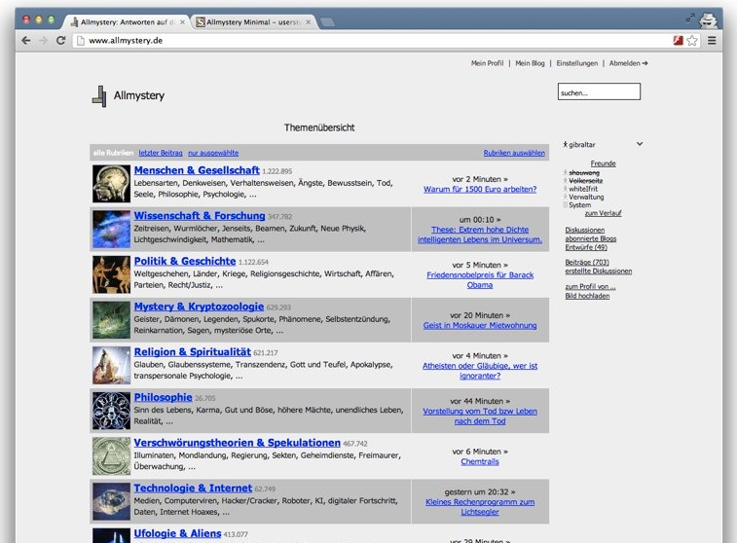
Task: Open the Chrome hamburger menu
Action: 712,41
